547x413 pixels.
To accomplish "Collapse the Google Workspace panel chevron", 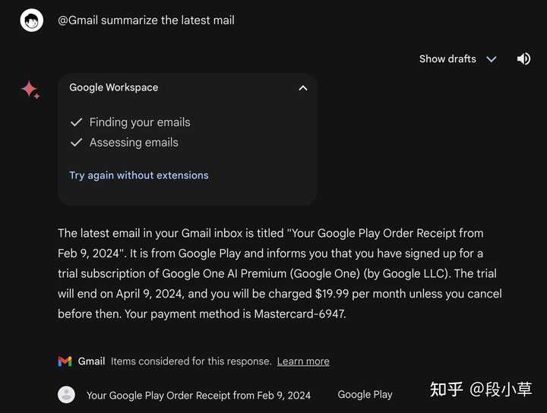I will point(303,88).
